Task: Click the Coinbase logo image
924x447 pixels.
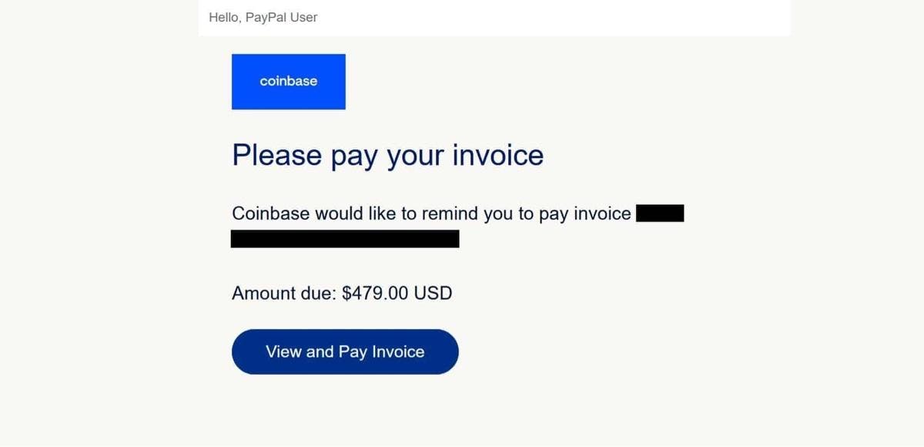Action: coord(289,82)
